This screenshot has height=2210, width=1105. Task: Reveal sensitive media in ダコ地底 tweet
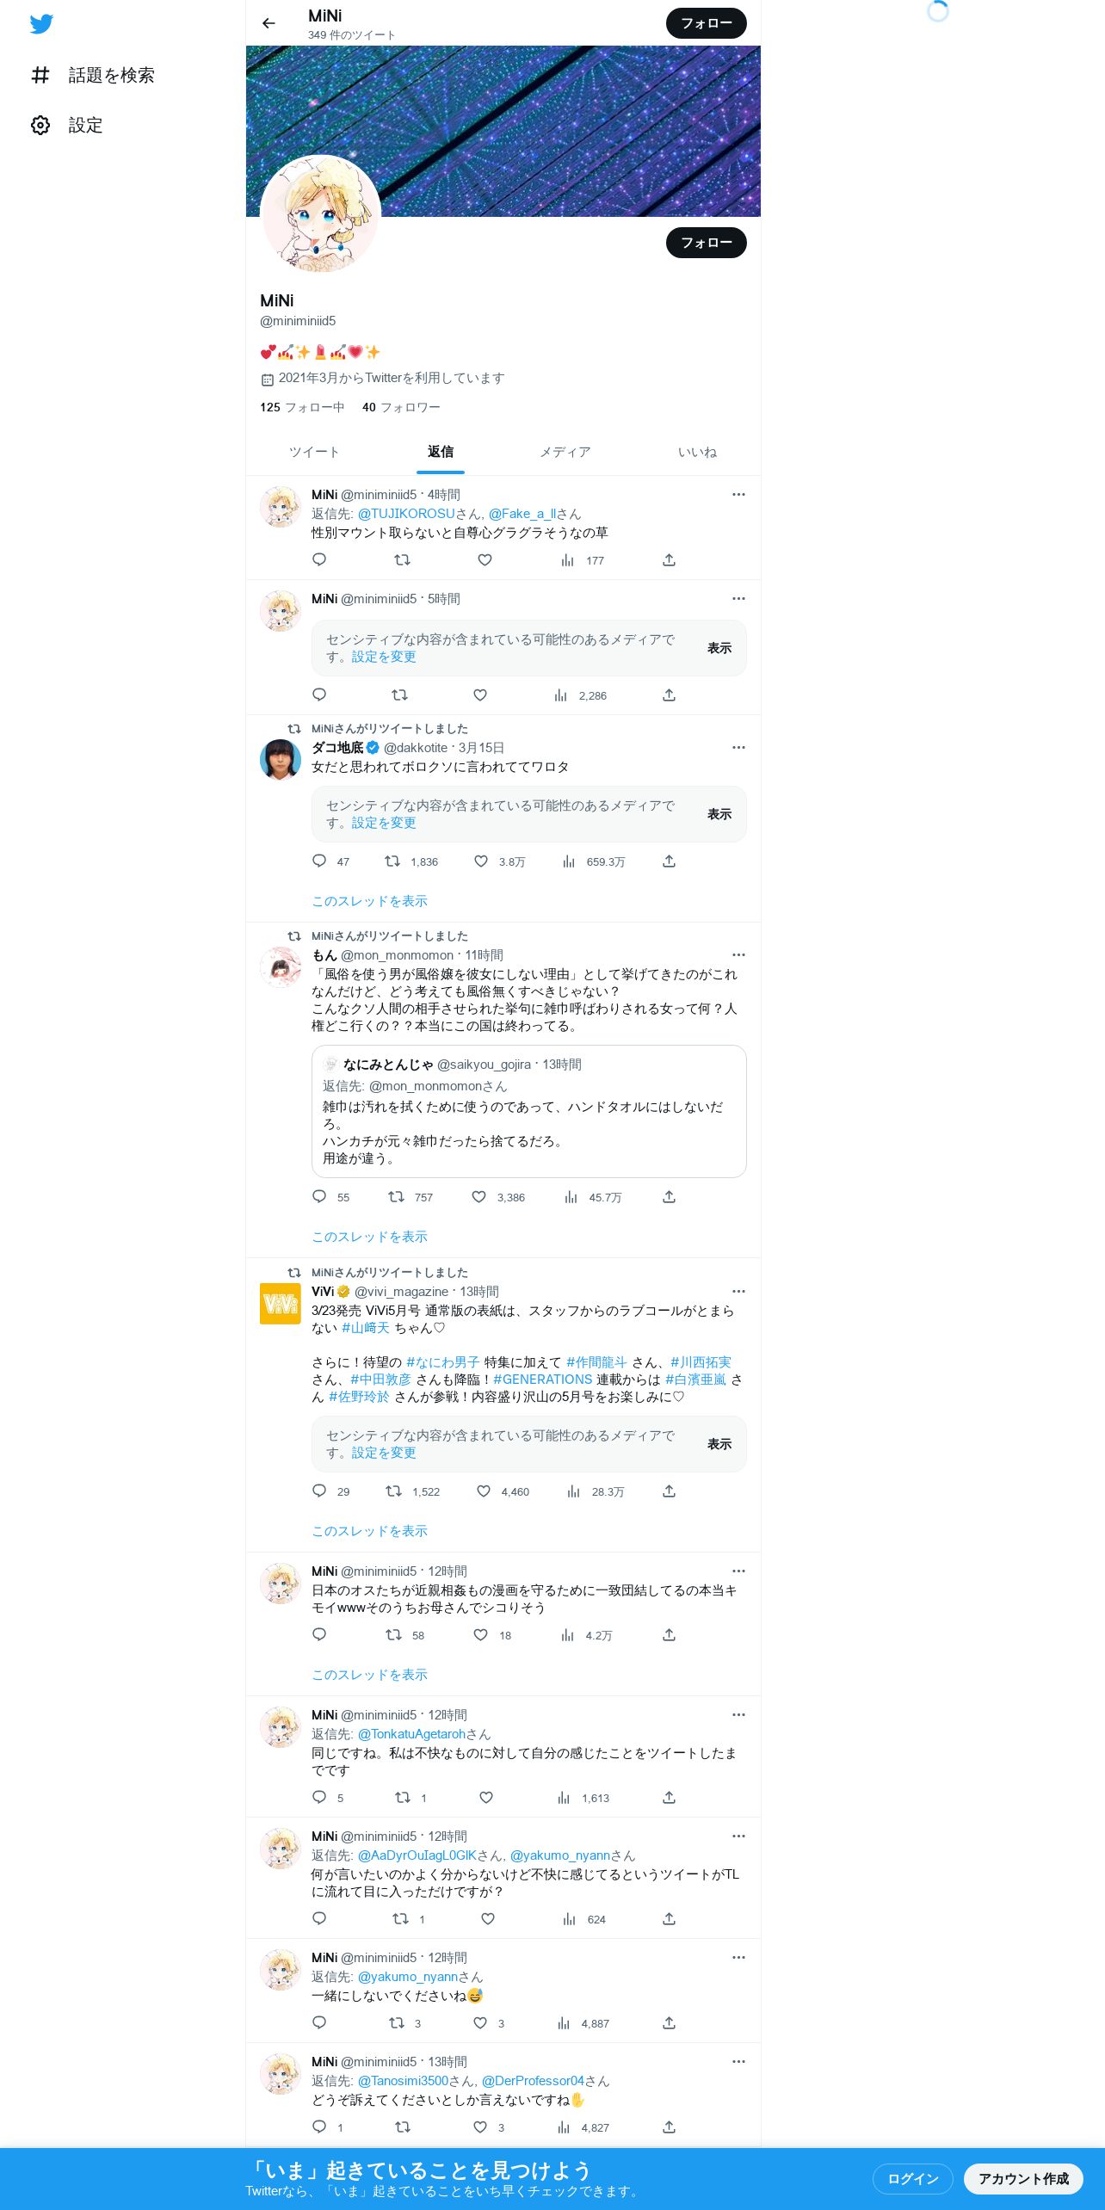[x=719, y=814]
